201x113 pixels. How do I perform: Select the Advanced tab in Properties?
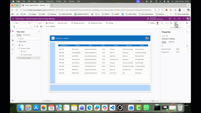coord(171,42)
